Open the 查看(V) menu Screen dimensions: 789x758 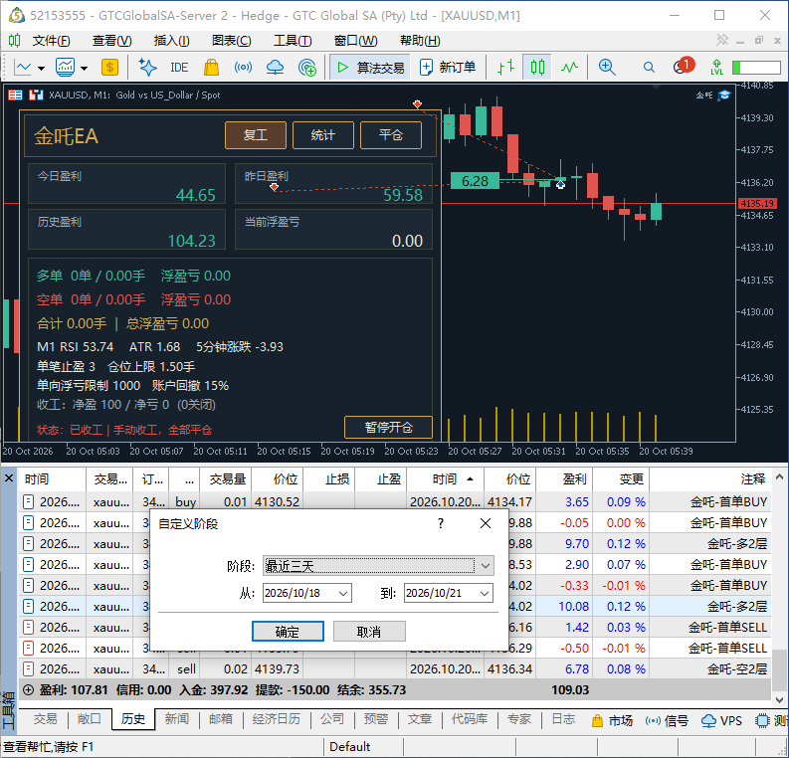tap(111, 40)
